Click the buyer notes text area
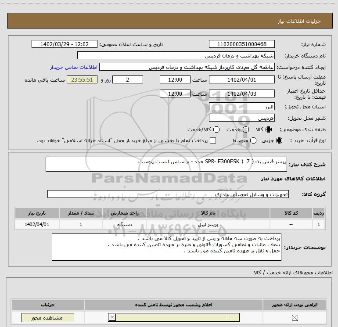Image resolution: width=338 pixels, height=327 pixels. tap(166, 247)
